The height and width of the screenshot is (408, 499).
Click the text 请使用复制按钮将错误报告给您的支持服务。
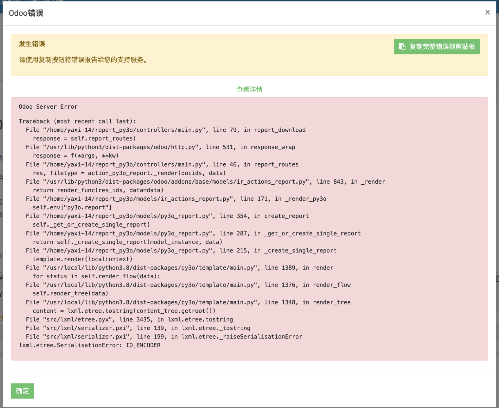84,60
